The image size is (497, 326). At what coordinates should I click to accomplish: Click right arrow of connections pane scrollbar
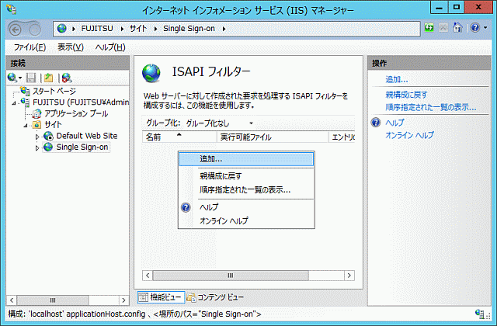point(123,300)
